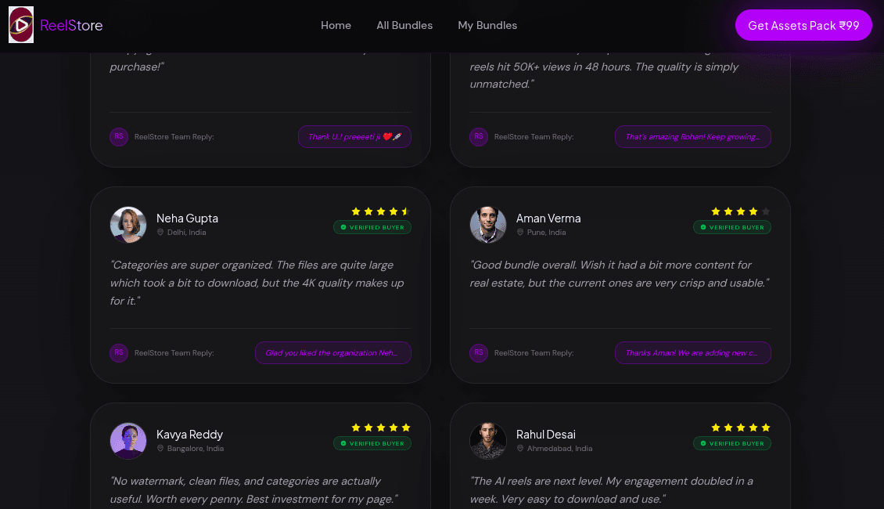Select Kavya Reddy's profile avatar
The image size is (884, 509).
(128, 441)
